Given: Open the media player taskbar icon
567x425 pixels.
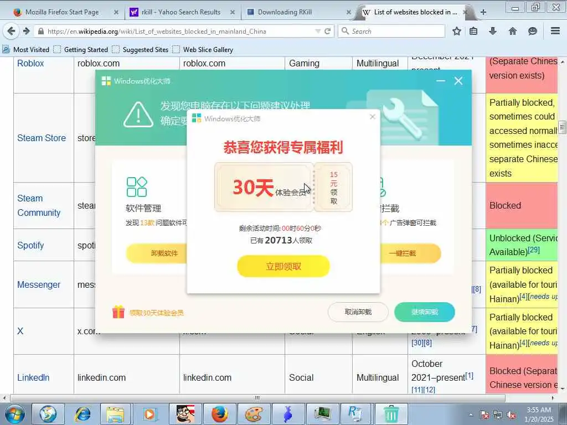Looking at the screenshot, I should [x=150, y=414].
